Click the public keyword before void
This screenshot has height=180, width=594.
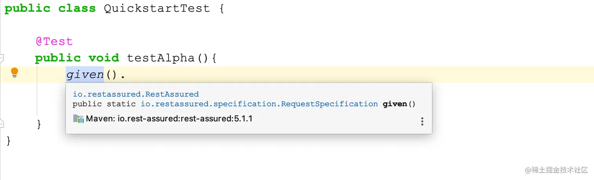[x=58, y=58]
